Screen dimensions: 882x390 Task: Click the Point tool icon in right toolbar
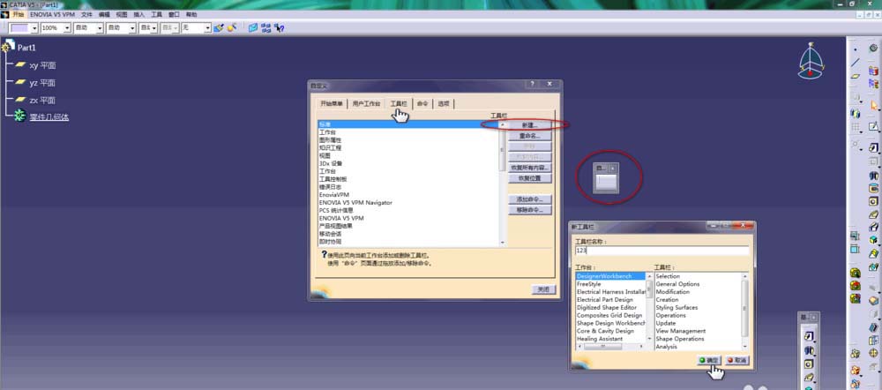click(856, 49)
